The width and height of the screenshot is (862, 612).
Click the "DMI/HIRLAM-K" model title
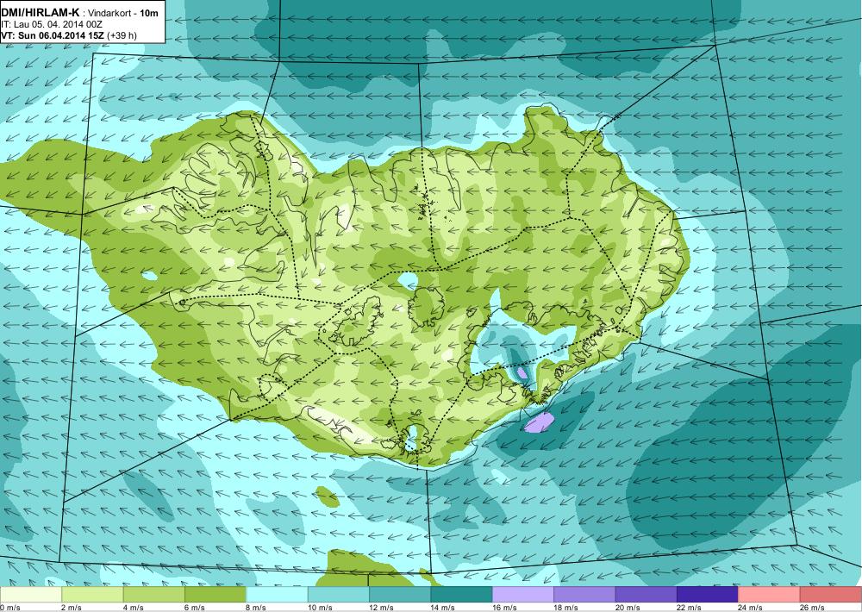(41, 12)
